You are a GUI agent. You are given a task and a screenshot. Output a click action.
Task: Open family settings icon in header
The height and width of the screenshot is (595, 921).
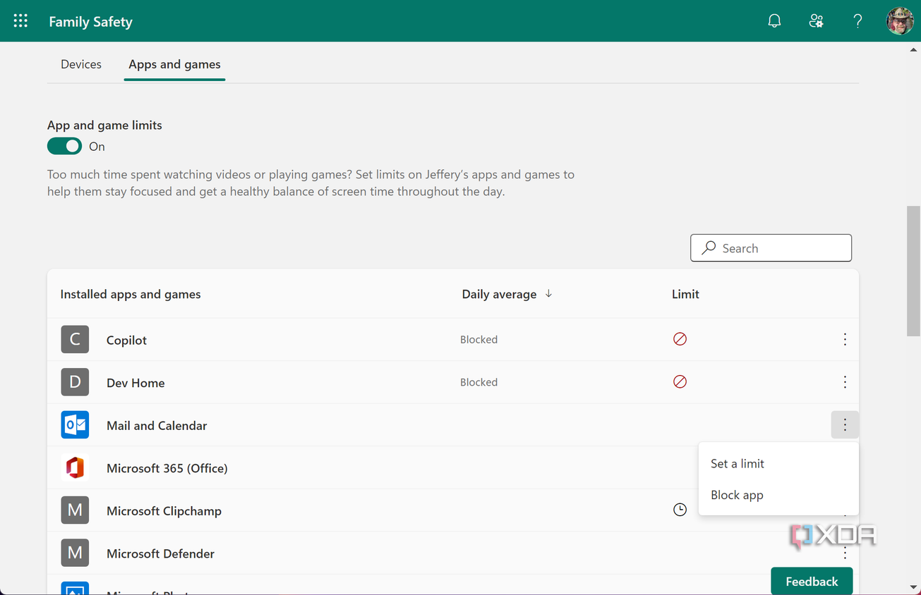tap(816, 21)
